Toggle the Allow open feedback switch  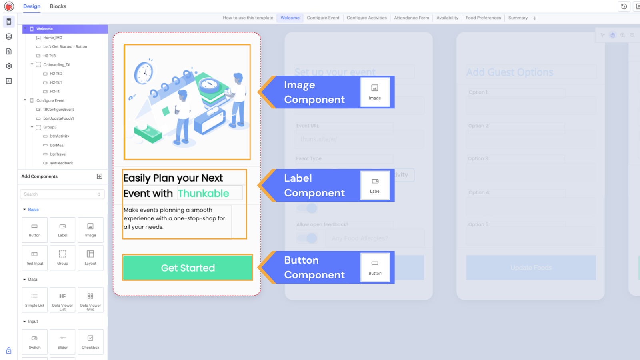point(307,238)
